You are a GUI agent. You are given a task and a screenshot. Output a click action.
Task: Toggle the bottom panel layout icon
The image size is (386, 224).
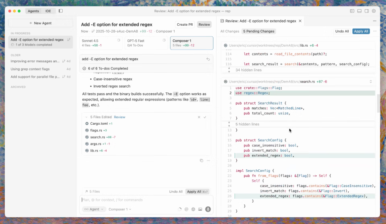point(359,11)
